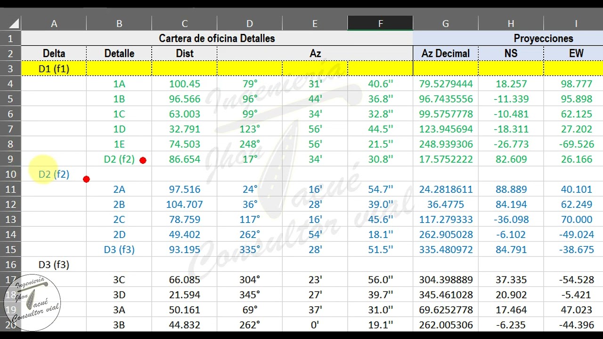The image size is (603, 339).
Task: Select the degrees cell '123°'
Action: [250, 129]
